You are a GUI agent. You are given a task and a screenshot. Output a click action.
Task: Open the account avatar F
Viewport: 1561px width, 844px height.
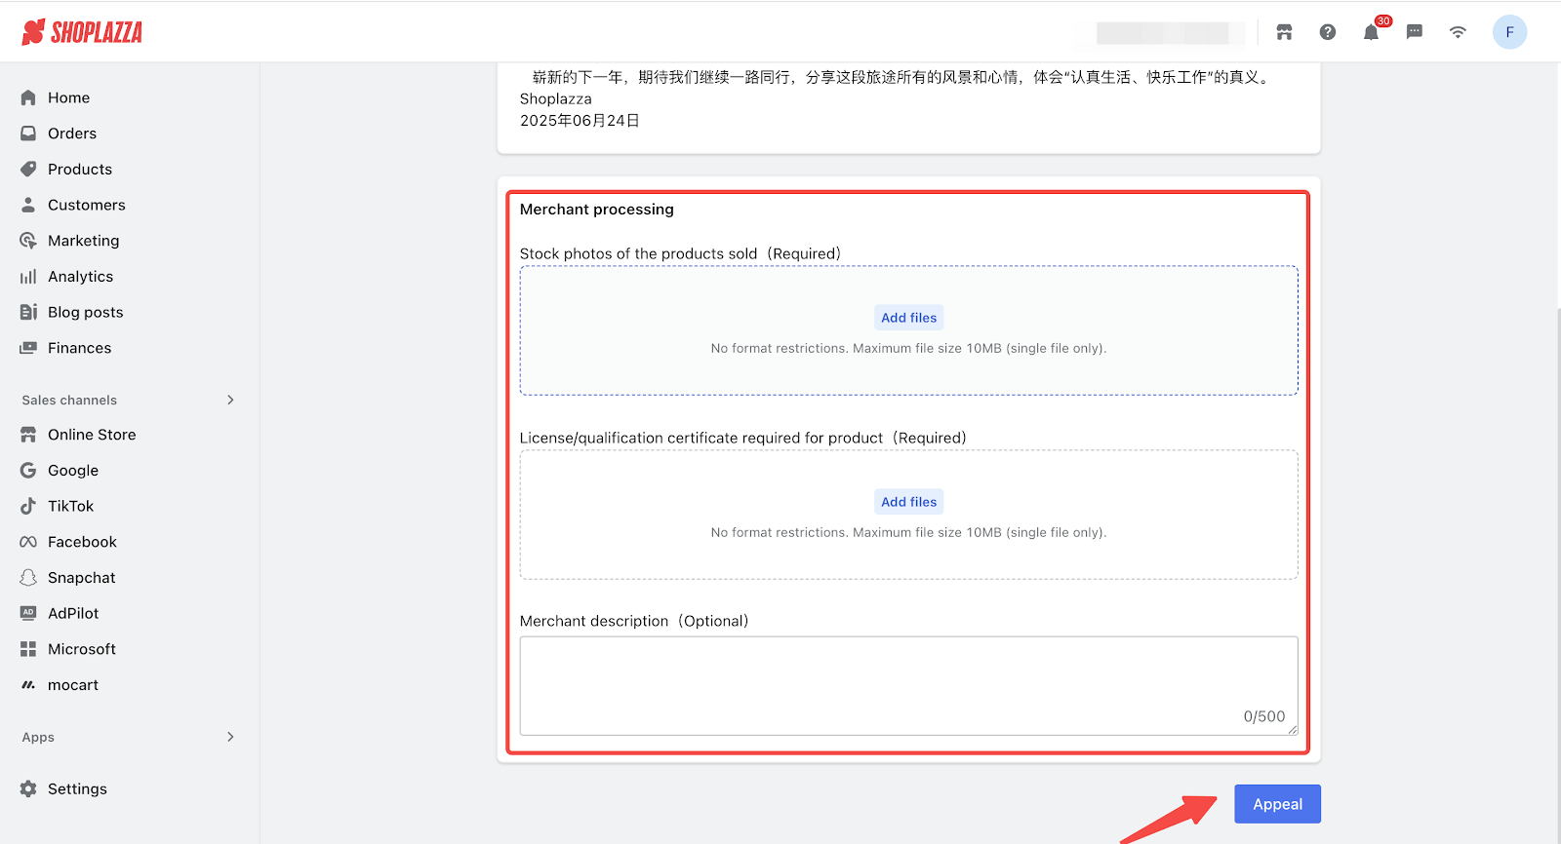point(1509,32)
